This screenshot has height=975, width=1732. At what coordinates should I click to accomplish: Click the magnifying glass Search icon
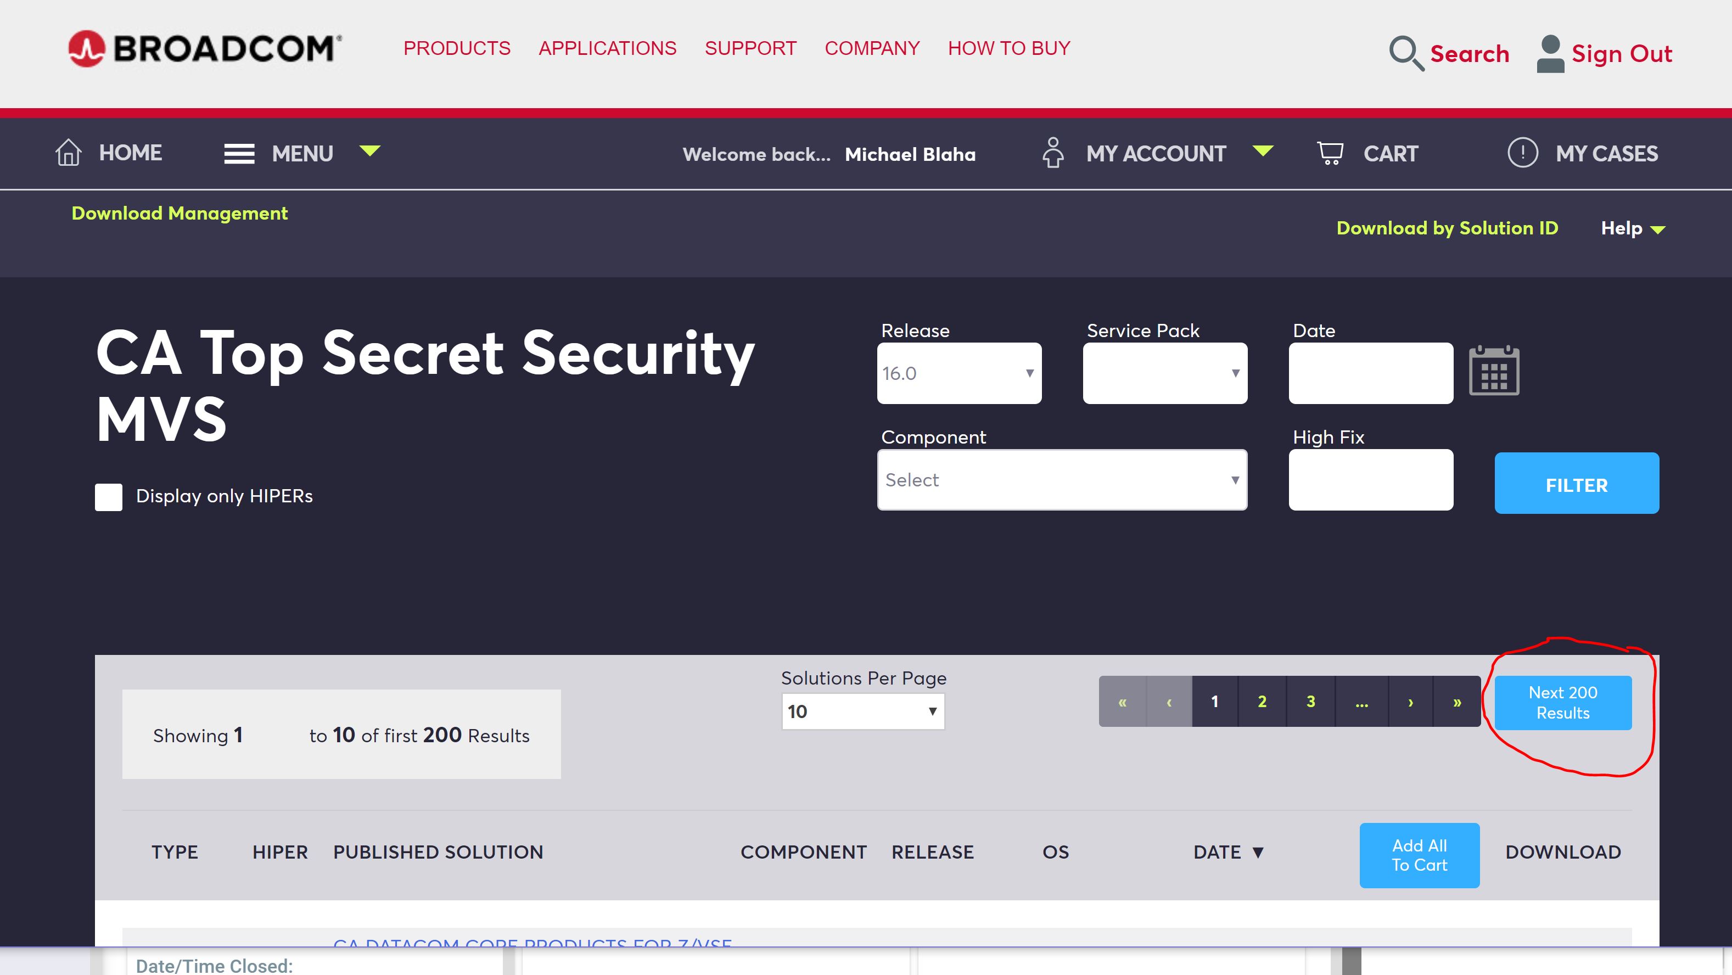coord(1406,53)
